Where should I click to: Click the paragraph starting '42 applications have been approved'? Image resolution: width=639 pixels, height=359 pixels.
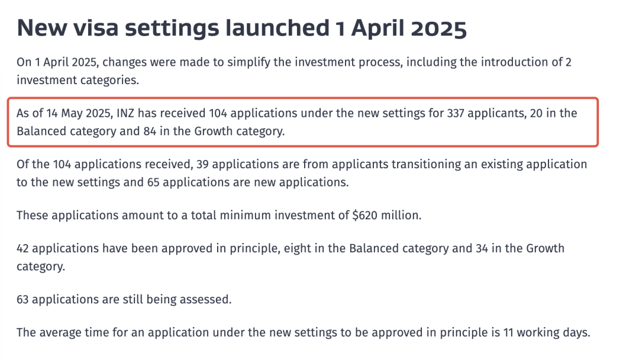click(290, 257)
